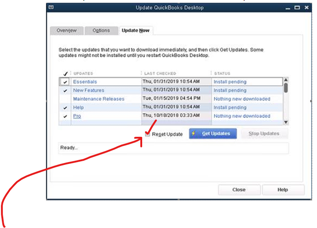Click the updates list scroll up arrow

click(286, 80)
